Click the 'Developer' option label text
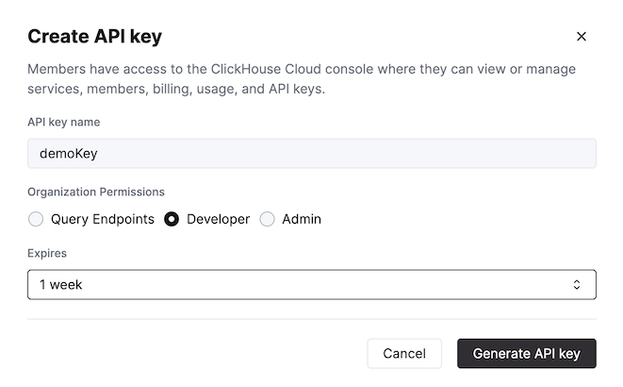The height and width of the screenshot is (387, 623). point(218,219)
